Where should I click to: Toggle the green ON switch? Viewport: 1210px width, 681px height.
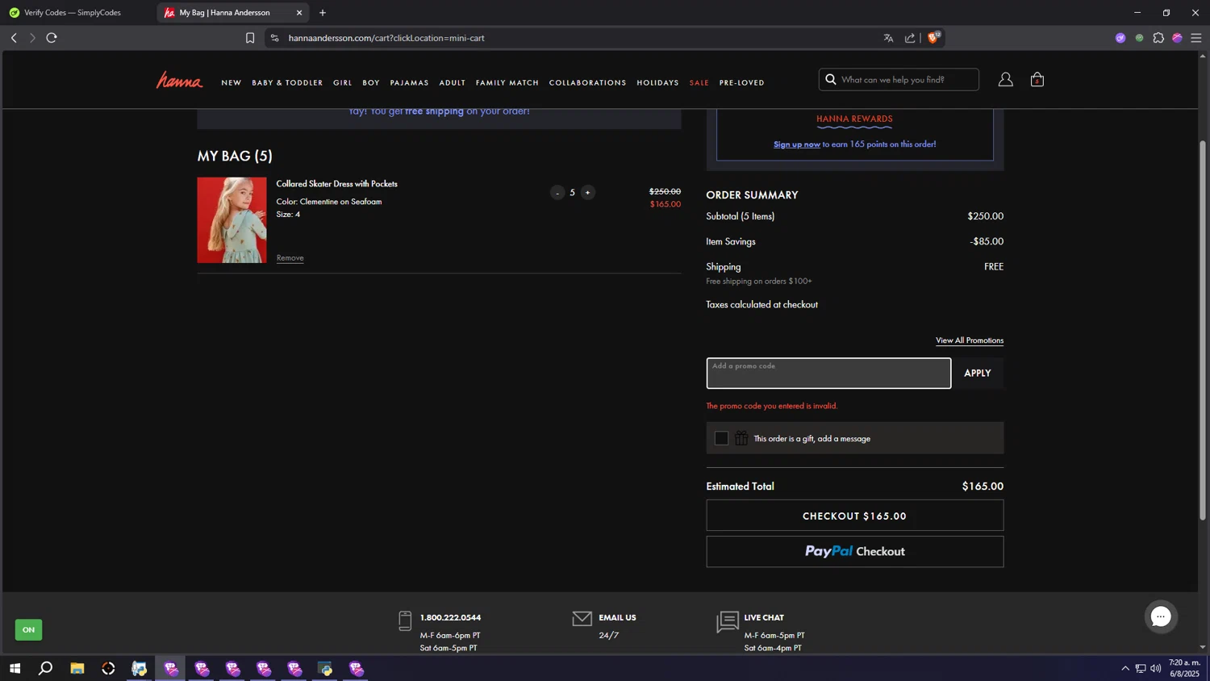click(28, 629)
